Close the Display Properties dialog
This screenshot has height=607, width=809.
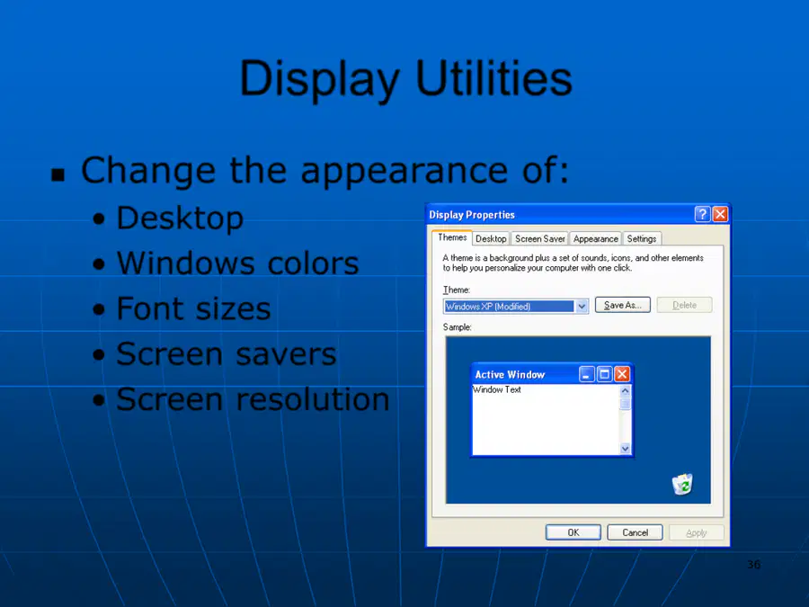click(720, 214)
